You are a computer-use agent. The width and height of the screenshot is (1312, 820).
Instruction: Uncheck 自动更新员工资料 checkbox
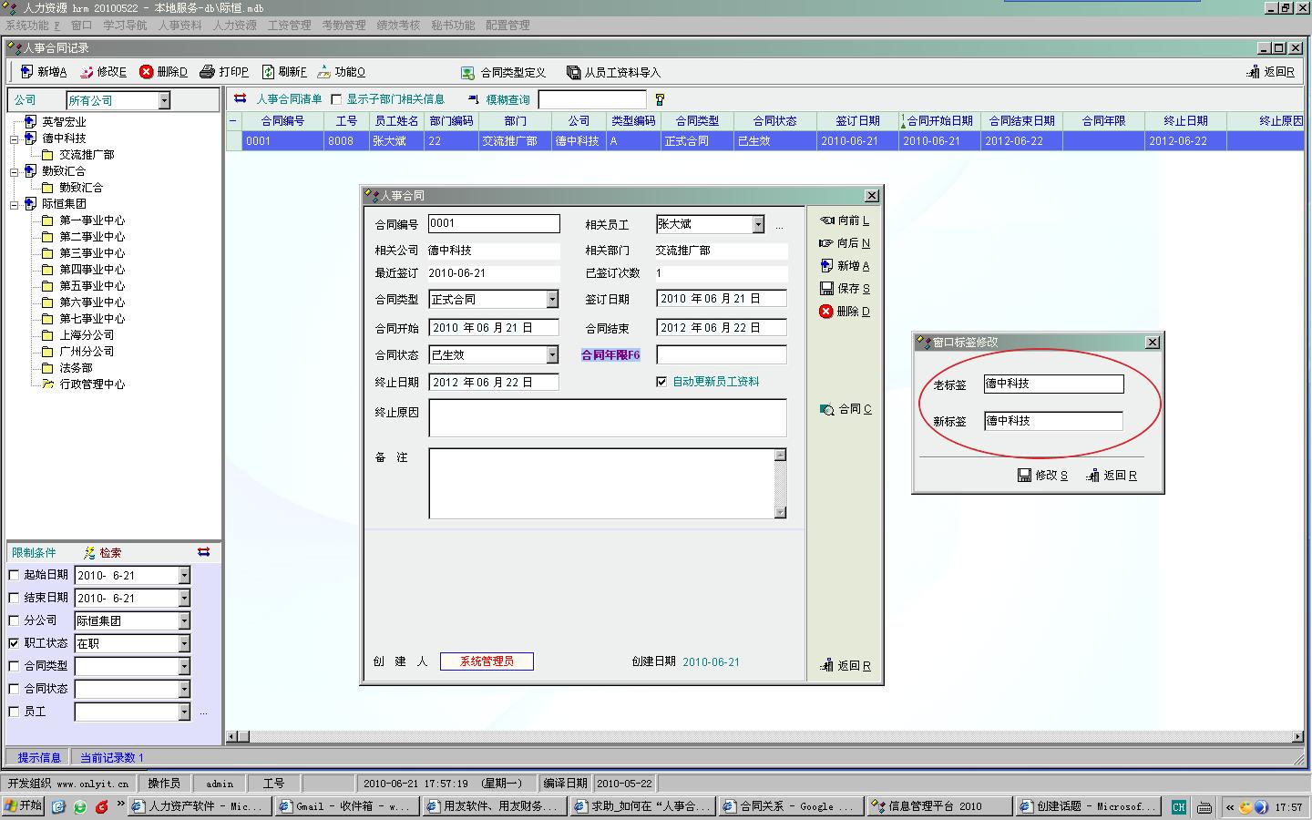pos(661,382)
